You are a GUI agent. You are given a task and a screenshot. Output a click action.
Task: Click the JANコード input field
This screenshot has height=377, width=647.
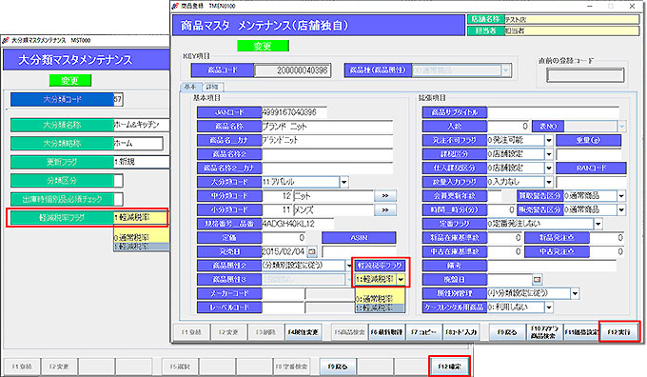pyautogui.click(x=294, y=112)
